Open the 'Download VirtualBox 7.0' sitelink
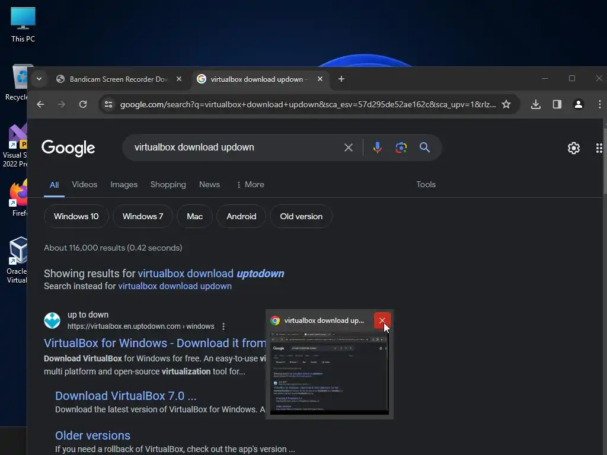 [x=126, y=396]
